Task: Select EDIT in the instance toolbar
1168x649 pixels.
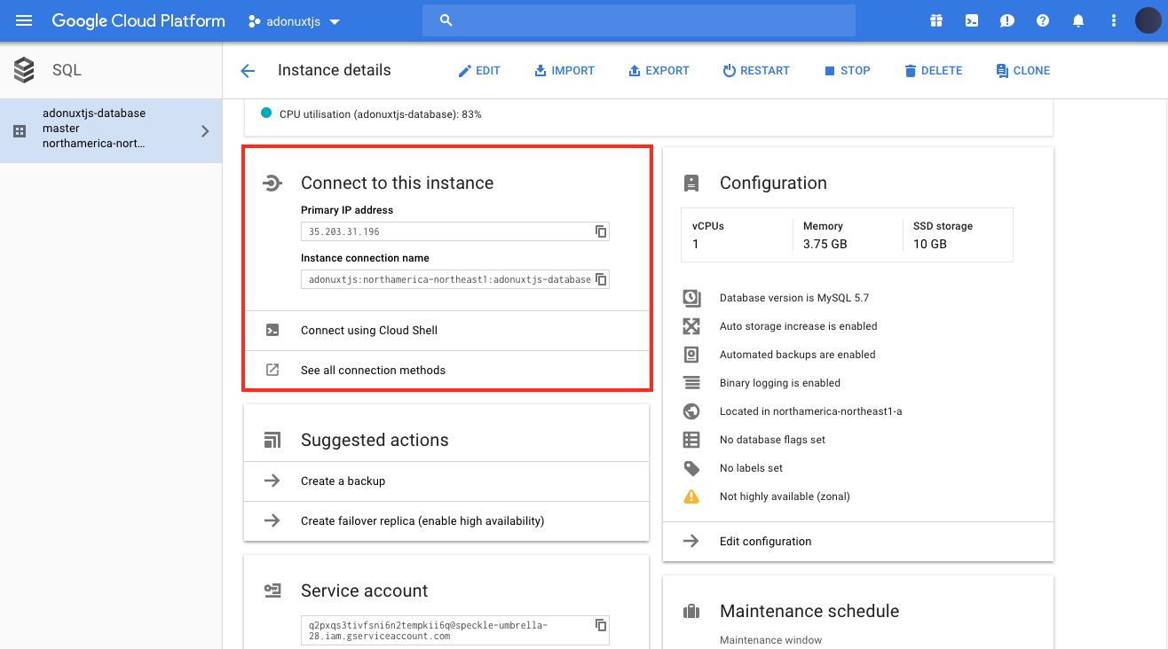Action: [x=479, y=70]
